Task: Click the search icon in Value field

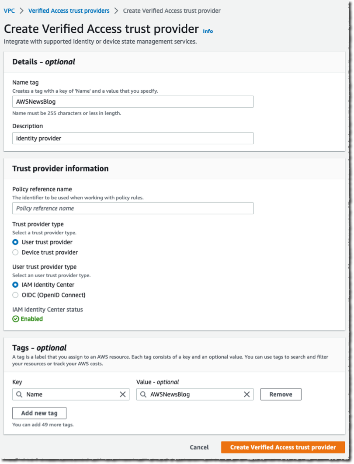Action: (143, 394)
